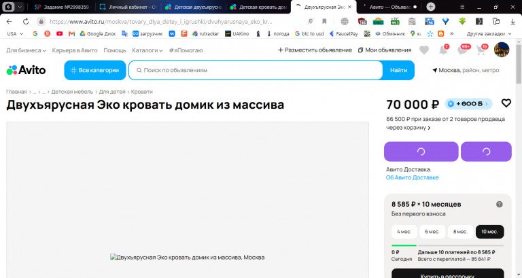Click the Найти search button
Image resolution: width=522 pixels, height=278 pixels.
coord(398,70)
